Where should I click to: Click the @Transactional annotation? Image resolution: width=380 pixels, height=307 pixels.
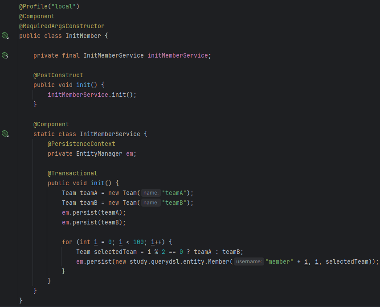pyautogui.click(x=73, y=173)
